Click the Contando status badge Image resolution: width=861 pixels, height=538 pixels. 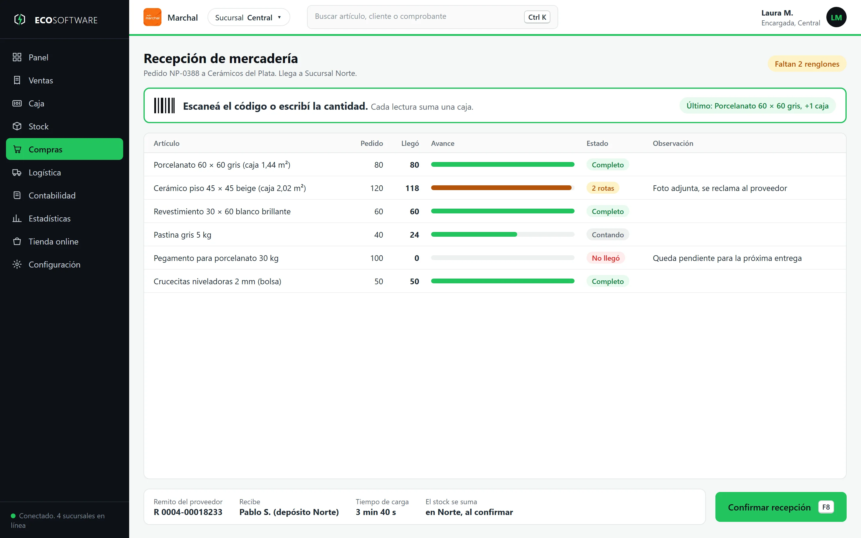tap(608, 235)
